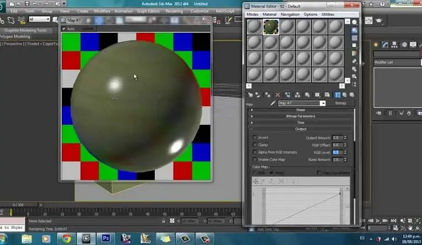Open Modes menu in Material Editor
The width and height of the screenshot is (422, 245).
click(252, 14)
